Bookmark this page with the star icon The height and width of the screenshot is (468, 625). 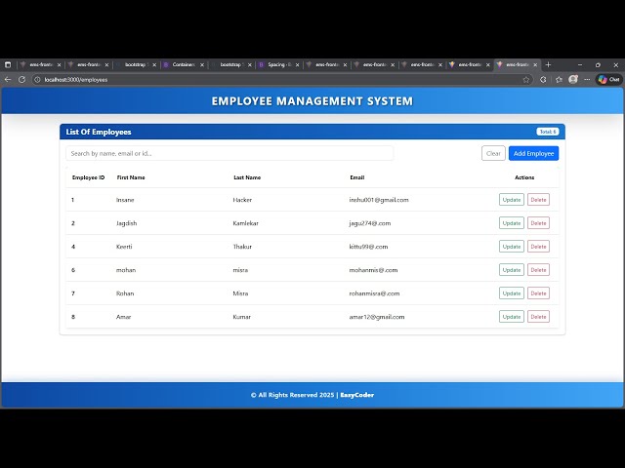point(526,80)
